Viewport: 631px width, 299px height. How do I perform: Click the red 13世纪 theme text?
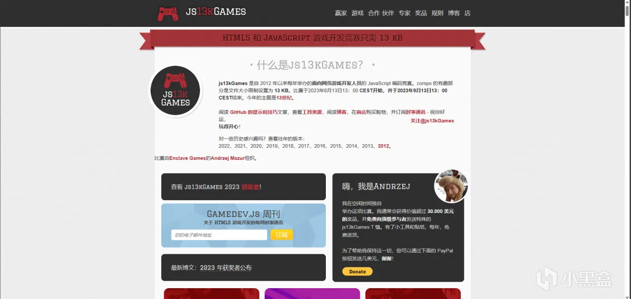[285, 97]
